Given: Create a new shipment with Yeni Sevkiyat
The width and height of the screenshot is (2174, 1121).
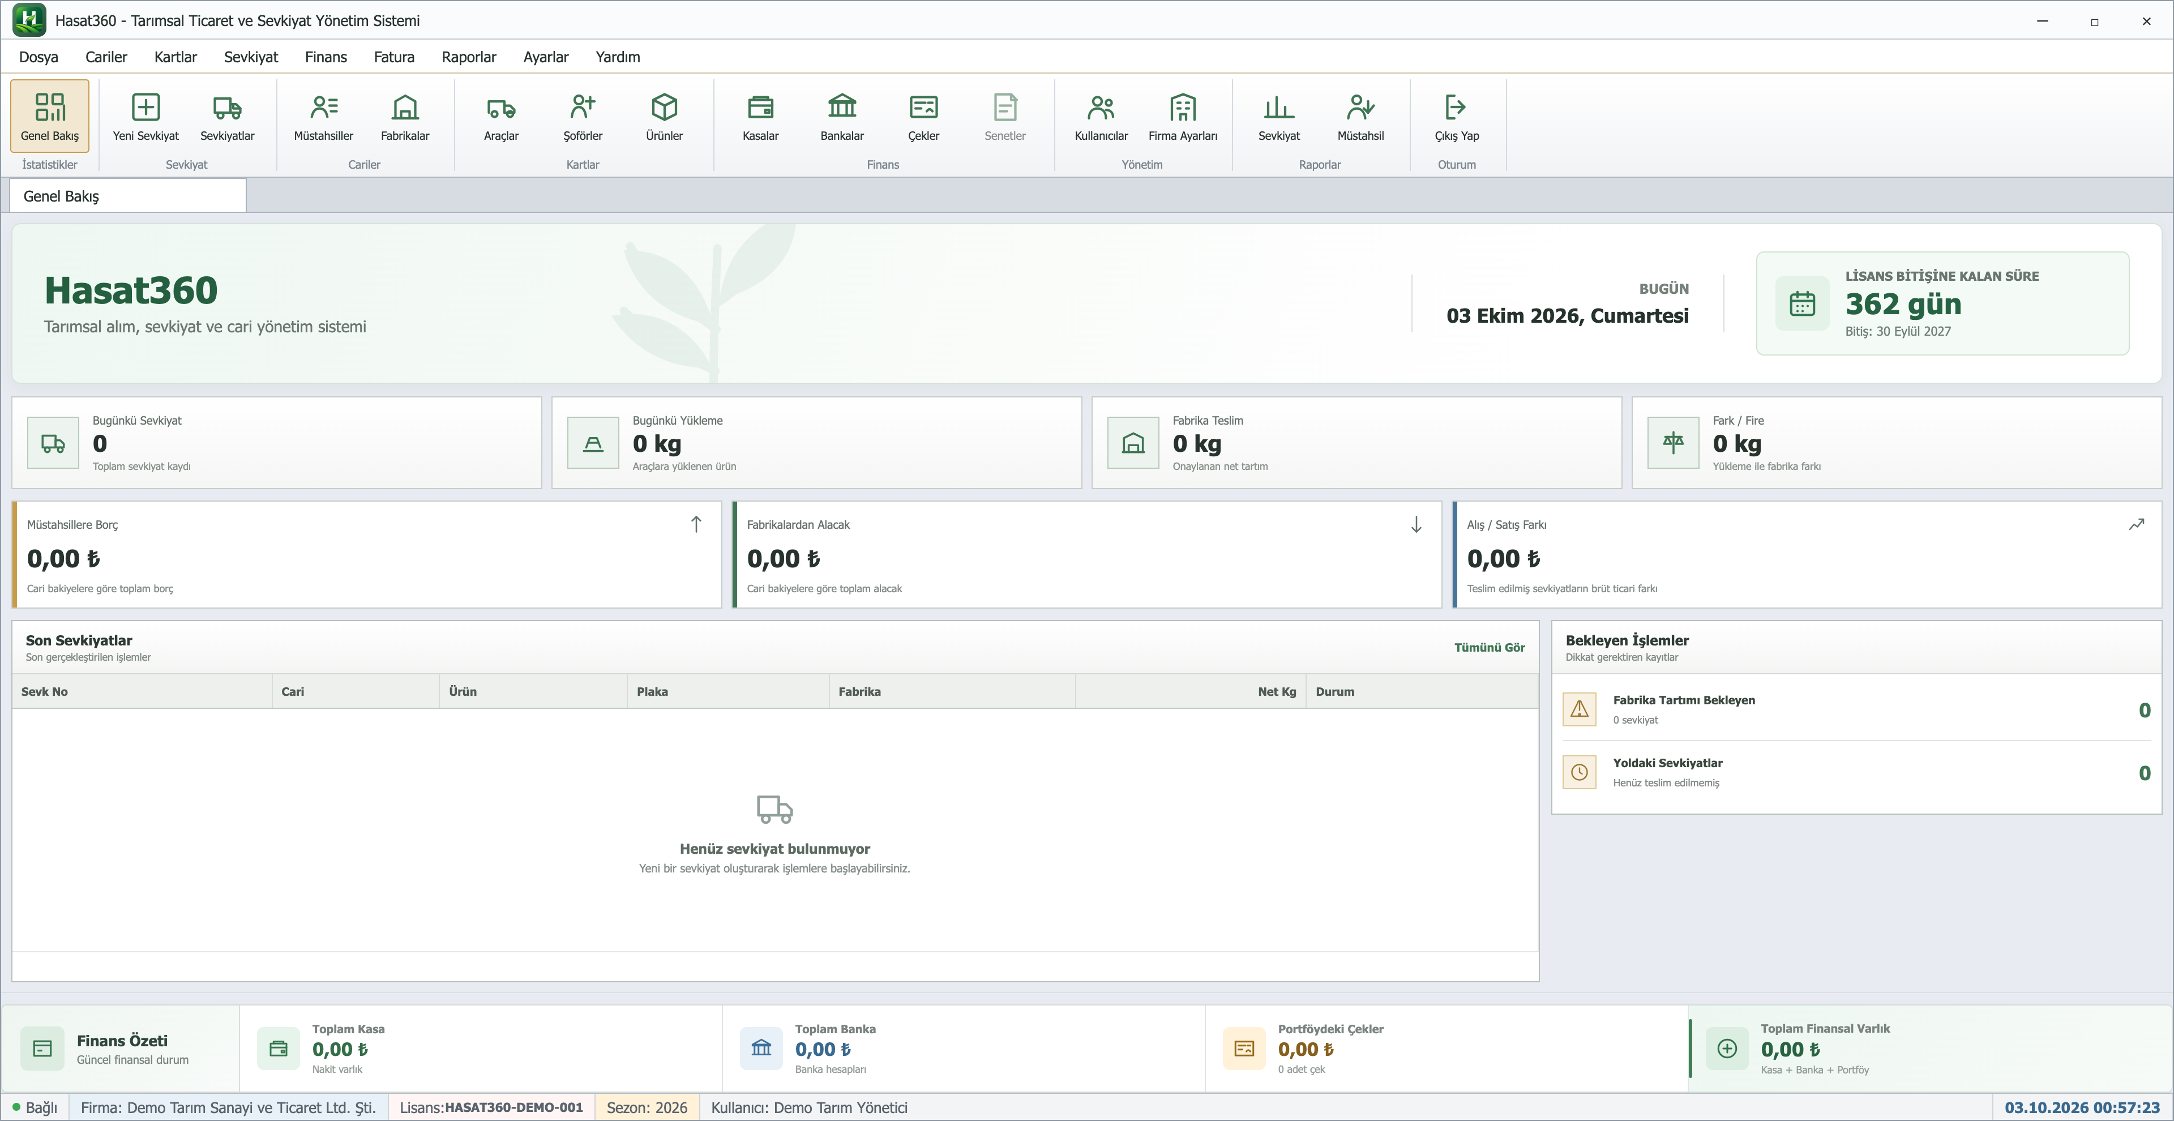Looking at the screenshot, I should pos(146,115).
